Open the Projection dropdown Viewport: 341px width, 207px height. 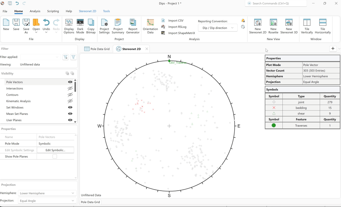coord(47,201)
